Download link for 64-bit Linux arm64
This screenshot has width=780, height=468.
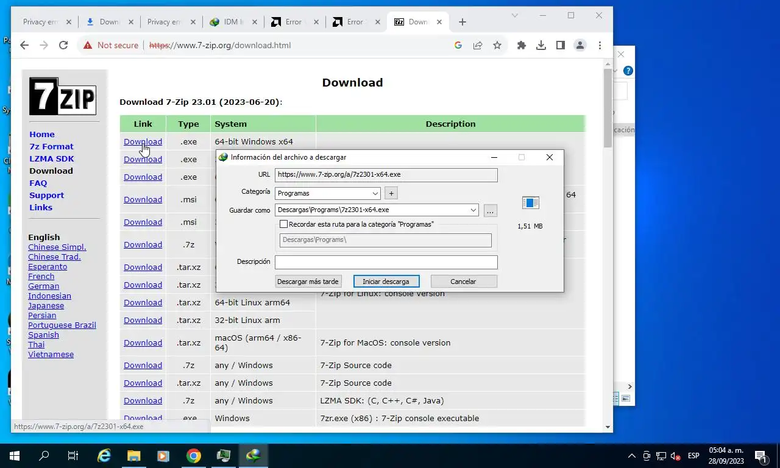[x=143, y=302]
